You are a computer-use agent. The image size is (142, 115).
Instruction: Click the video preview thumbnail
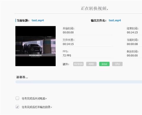35,46
